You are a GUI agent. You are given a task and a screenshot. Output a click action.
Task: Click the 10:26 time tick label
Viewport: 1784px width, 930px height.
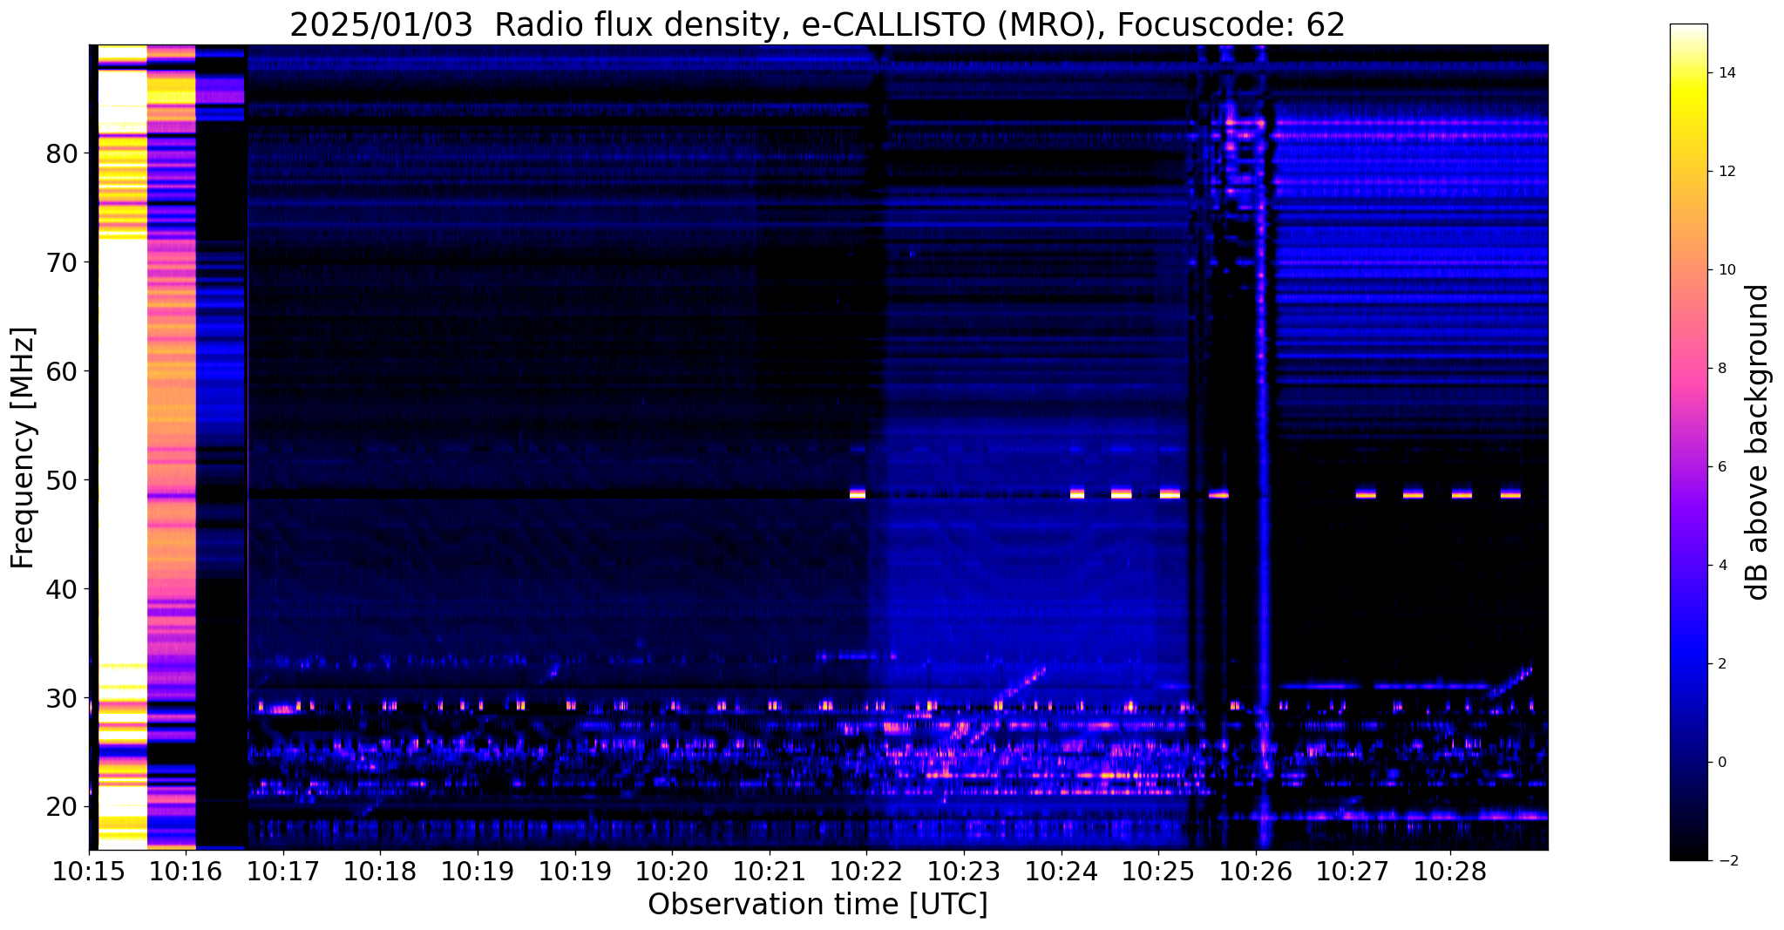click(x=1256, y=872)
